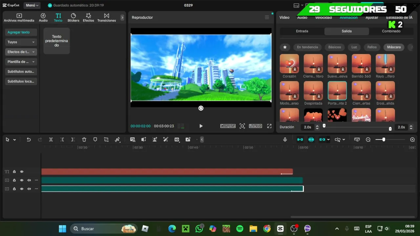420x236 pixels.
Task: Open the selection tool dropdown arrow
Action: pos(14,140)
